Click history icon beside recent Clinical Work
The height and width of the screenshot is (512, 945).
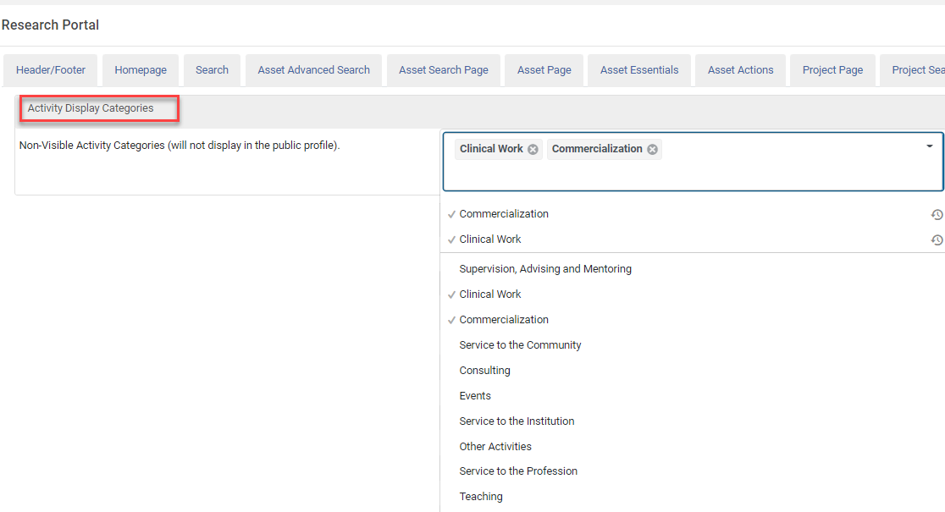(937, 240)
